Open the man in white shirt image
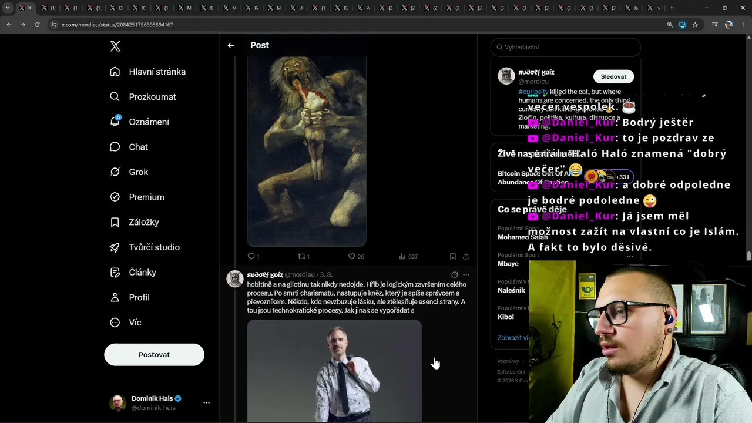The width and height of the screenshot is (752, 423). click(x=334, y=371)
